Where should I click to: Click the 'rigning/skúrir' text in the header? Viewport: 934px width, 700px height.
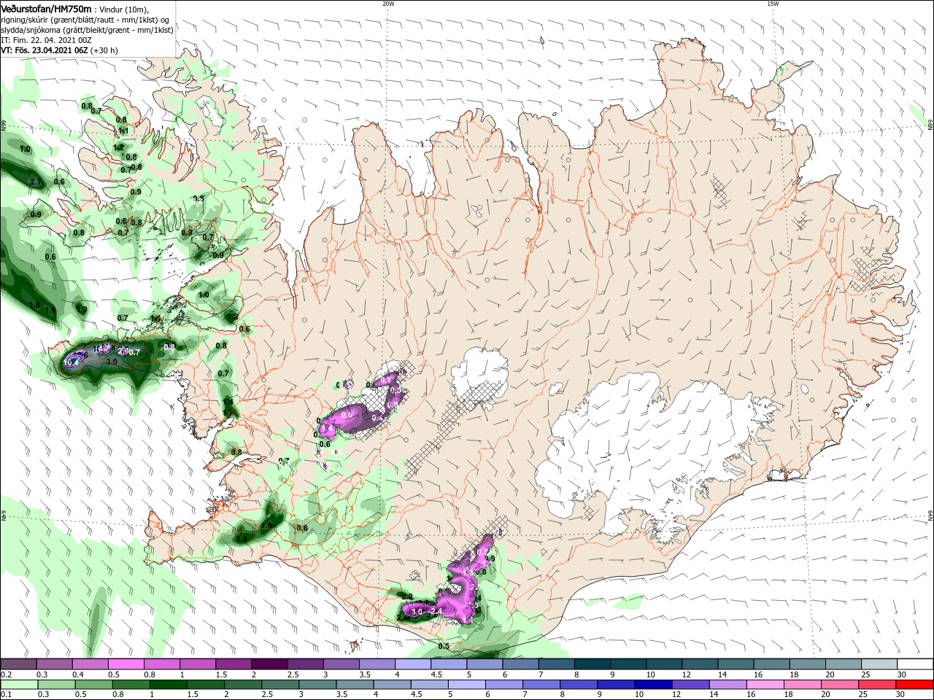point(26,20)
